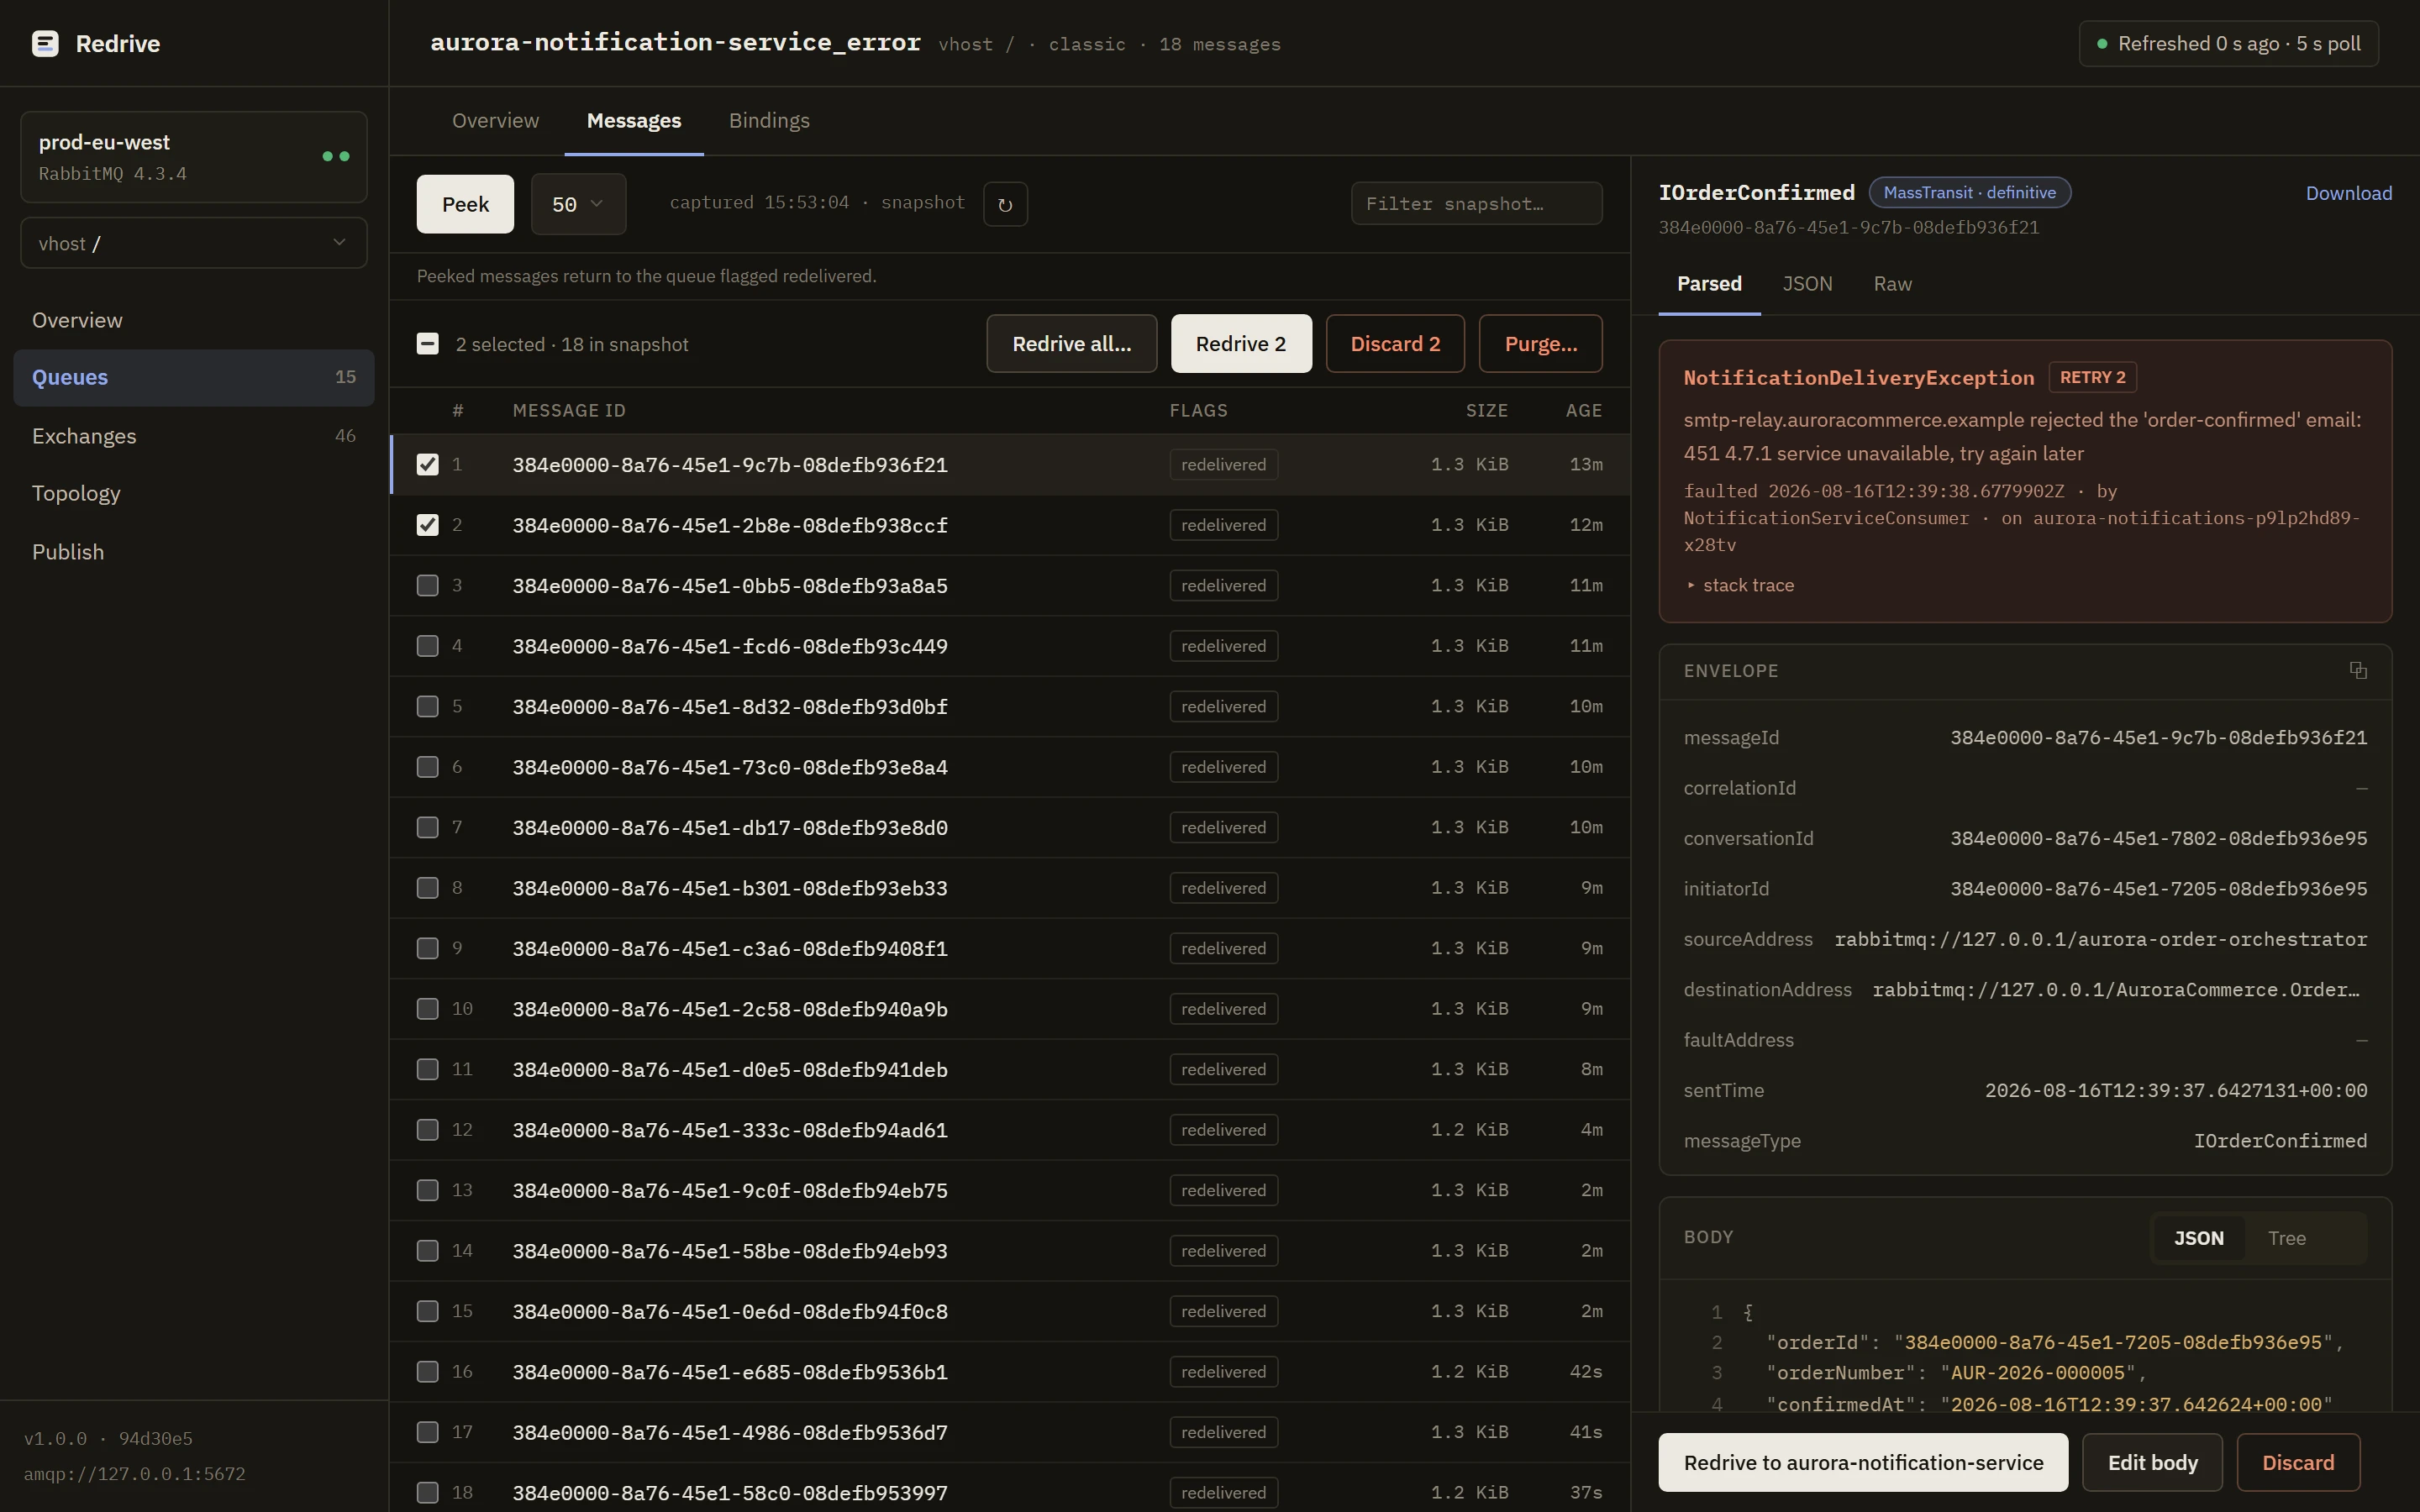The image size is (2420, 1512).
Task: Switch the body view to Tree
Action: coord(2286,1238)
